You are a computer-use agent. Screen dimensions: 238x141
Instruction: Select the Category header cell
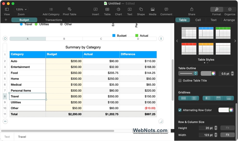[28, 54]
